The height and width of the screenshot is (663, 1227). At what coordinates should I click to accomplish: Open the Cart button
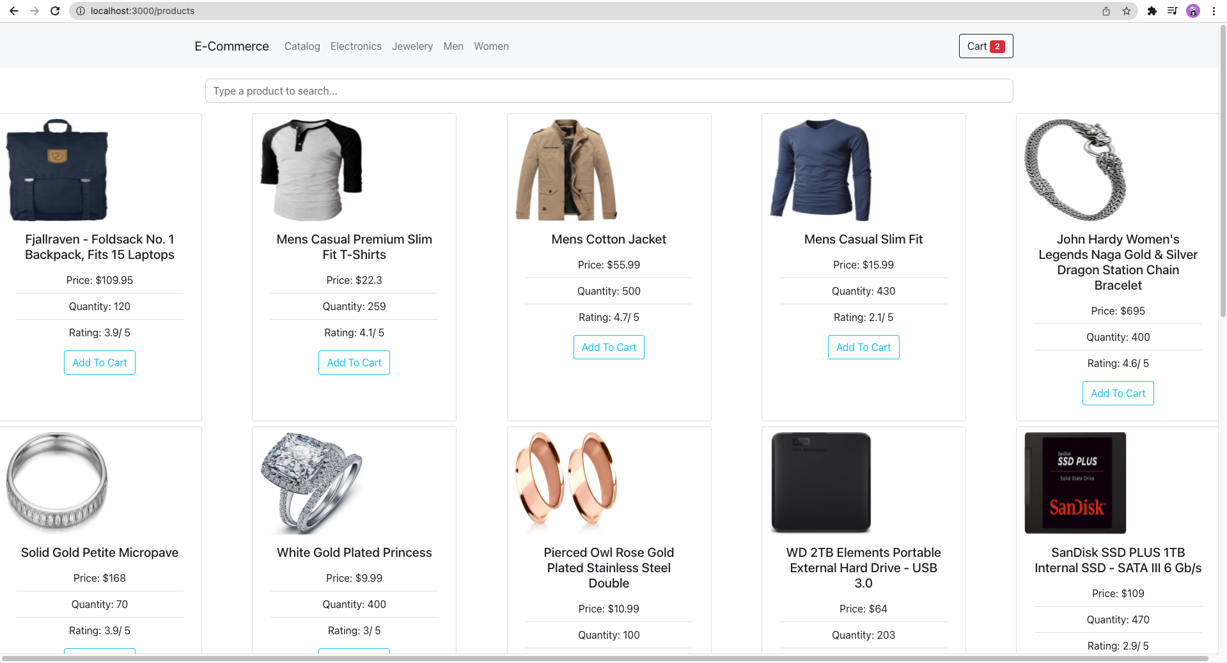[986, 46]
